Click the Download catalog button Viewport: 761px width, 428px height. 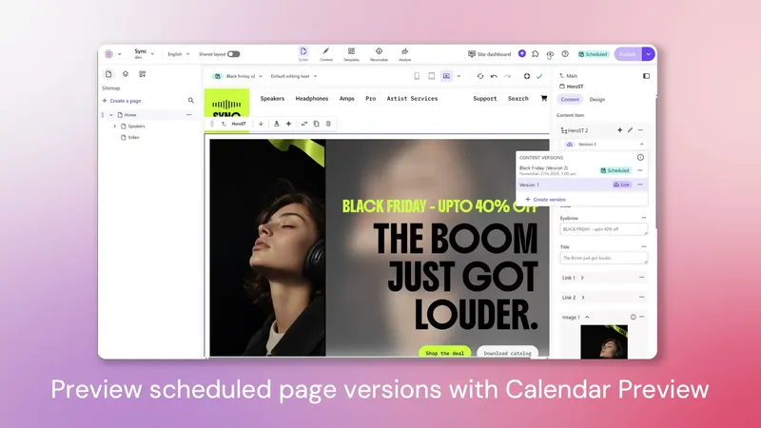tap(507, 353)
